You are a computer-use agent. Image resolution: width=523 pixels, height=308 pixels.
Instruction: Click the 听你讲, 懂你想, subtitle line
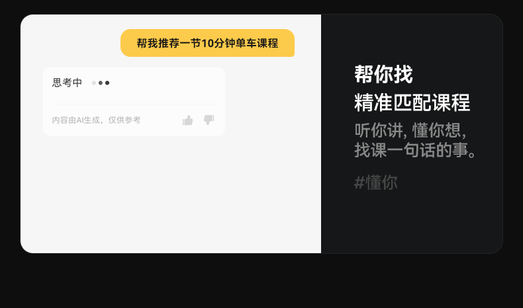410,130
